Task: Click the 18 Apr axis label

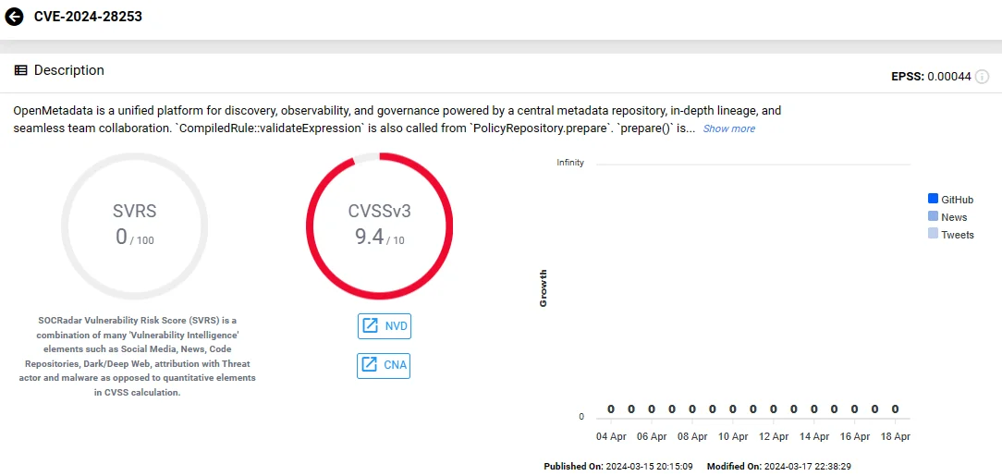Action: coord(896,437)
